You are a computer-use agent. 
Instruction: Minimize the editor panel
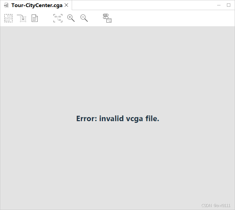click(219, 5)
